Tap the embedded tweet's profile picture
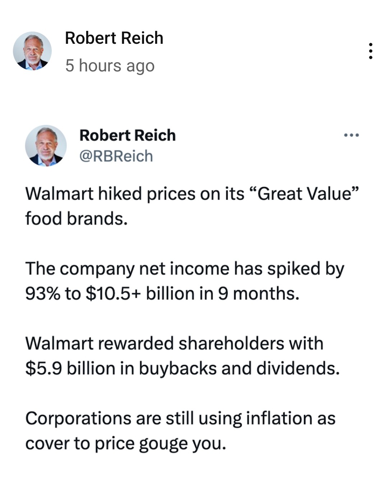 click(46, 146)
